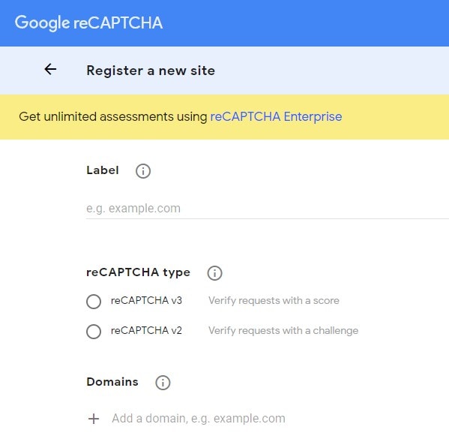Image resolution: width=449 pixels, height=436 pixels.
Task: Click the reCAPTCHA type heading text
Action: click(139, 272)
